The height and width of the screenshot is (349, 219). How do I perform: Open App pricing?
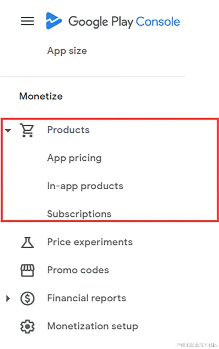pos(74,158)
